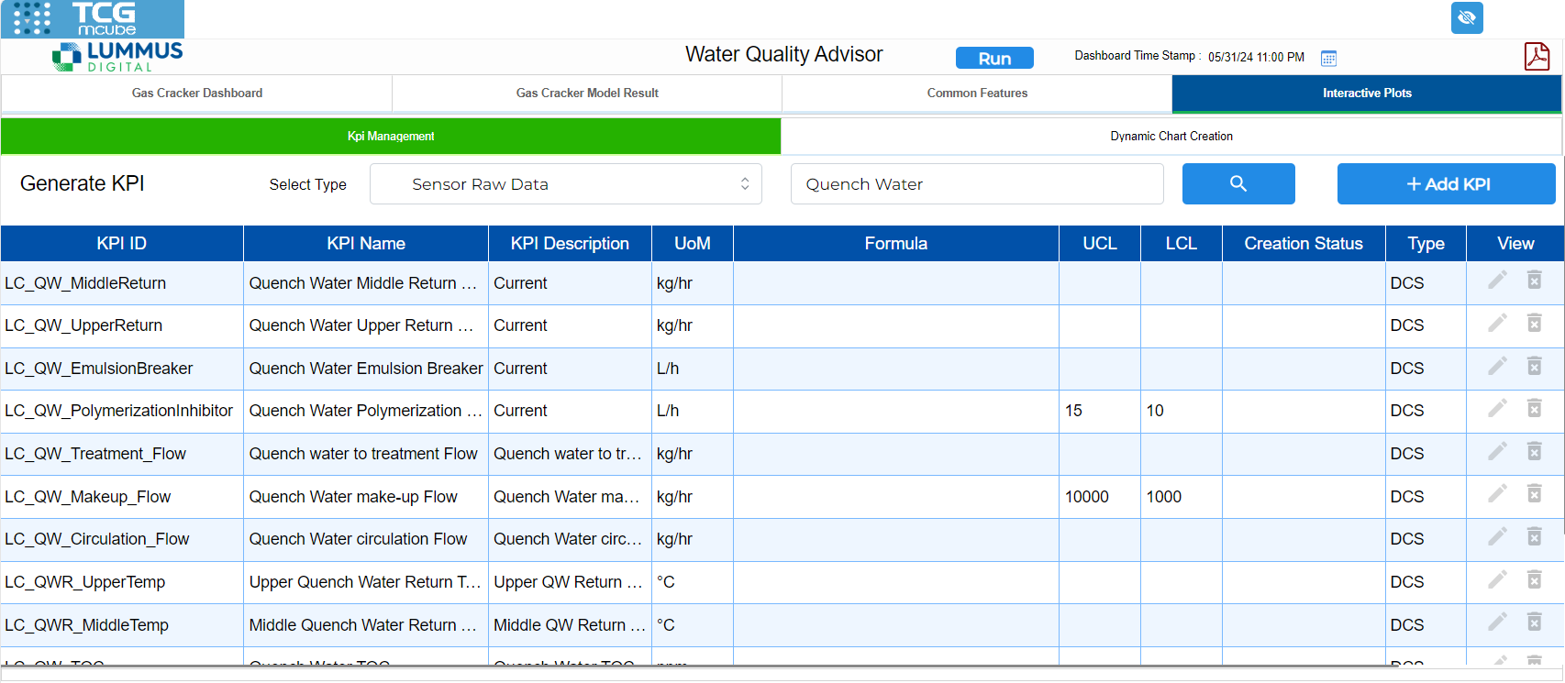The height and width of the screenshot is (683, 1565).
Task: Toggle the eye visibility button
Action: 1466,17
